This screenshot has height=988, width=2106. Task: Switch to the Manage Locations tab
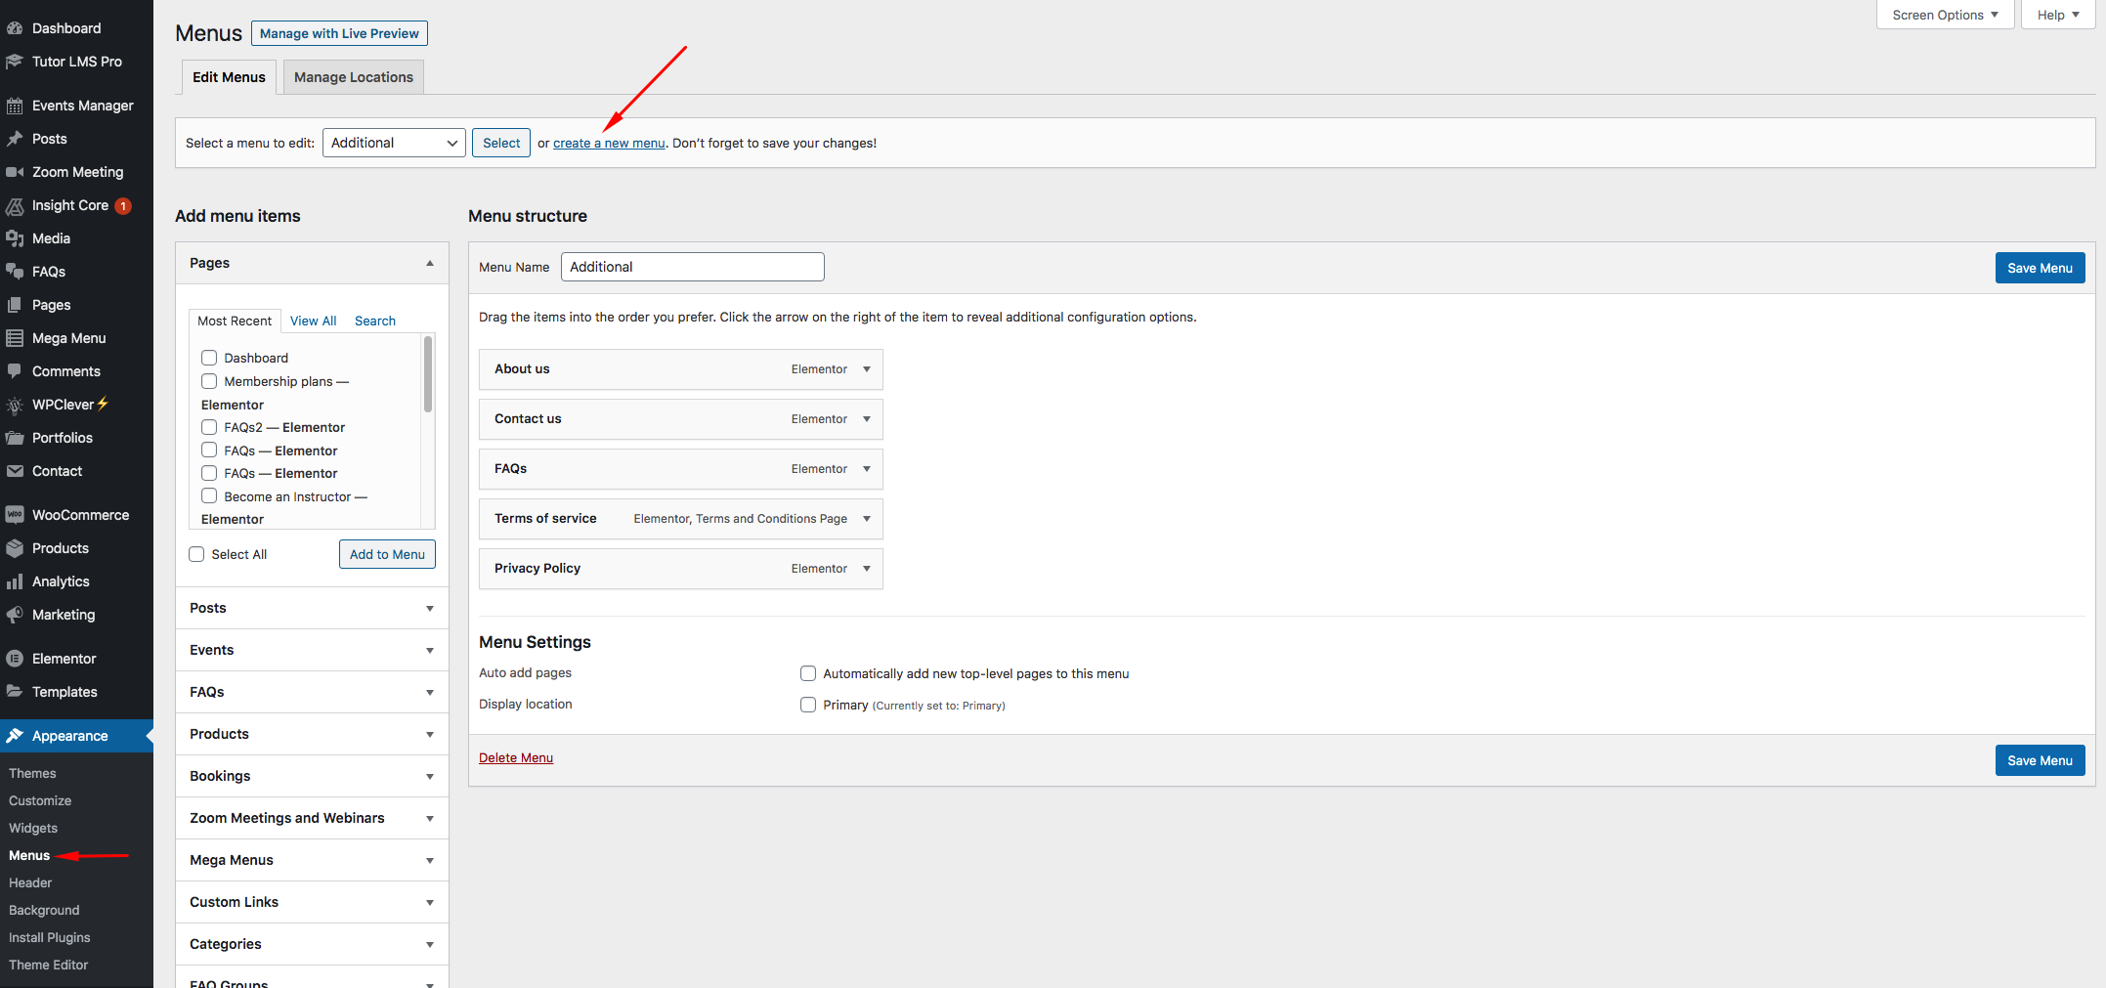click(x=353, y=77)
